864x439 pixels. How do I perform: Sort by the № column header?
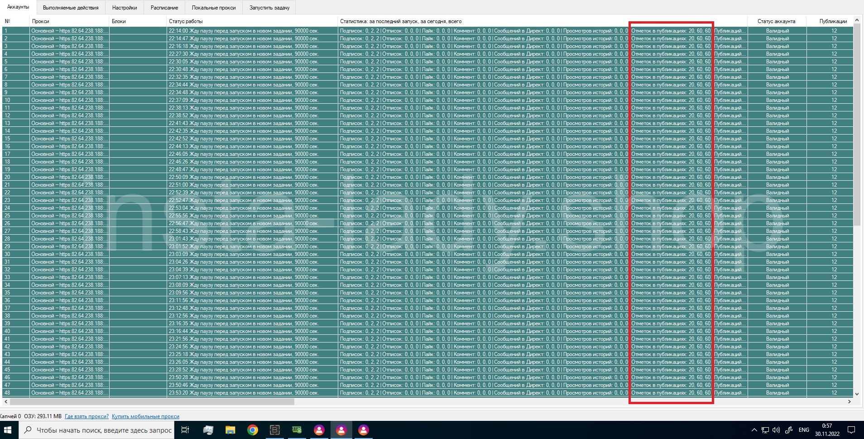tap(15, 21)
